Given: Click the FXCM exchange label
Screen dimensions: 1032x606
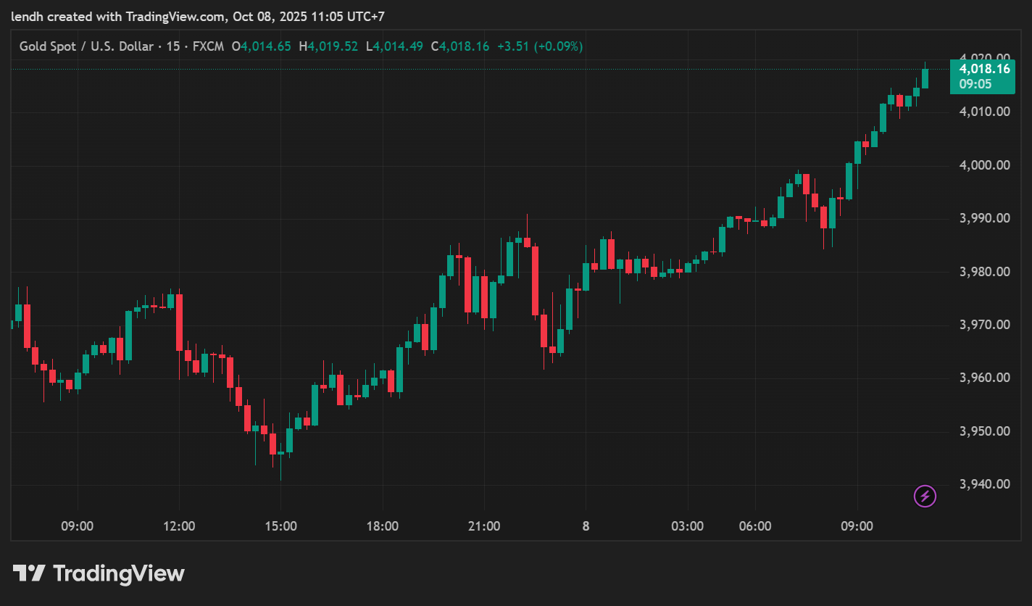Looking at the screenshot, I should pyautogui.click(x=208, y=46).
